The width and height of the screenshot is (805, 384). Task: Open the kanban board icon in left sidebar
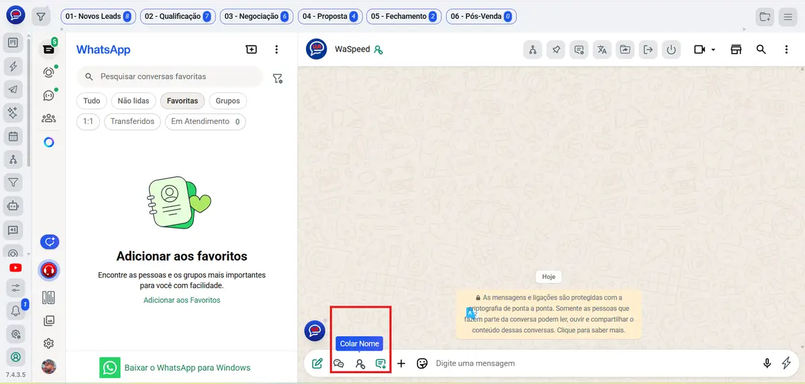pyautogui.click(x=13, y=44)
